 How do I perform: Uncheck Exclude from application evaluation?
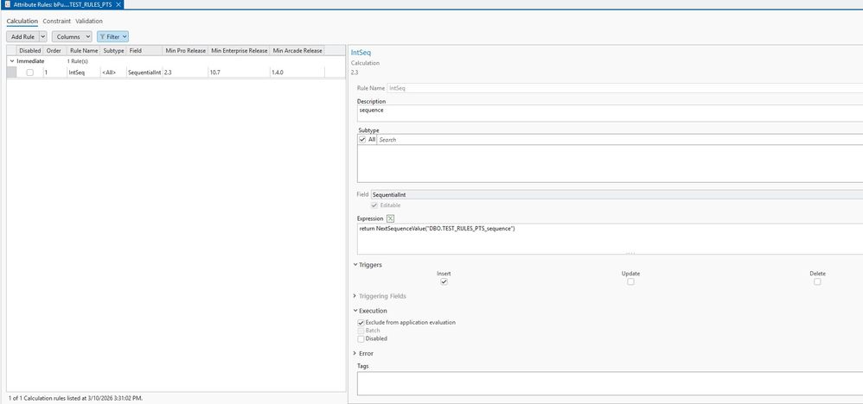point(361,323)
